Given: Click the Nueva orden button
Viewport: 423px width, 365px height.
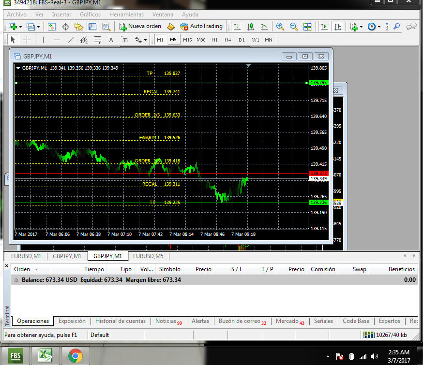Looking at the screenshot, I should coord(140,27).
